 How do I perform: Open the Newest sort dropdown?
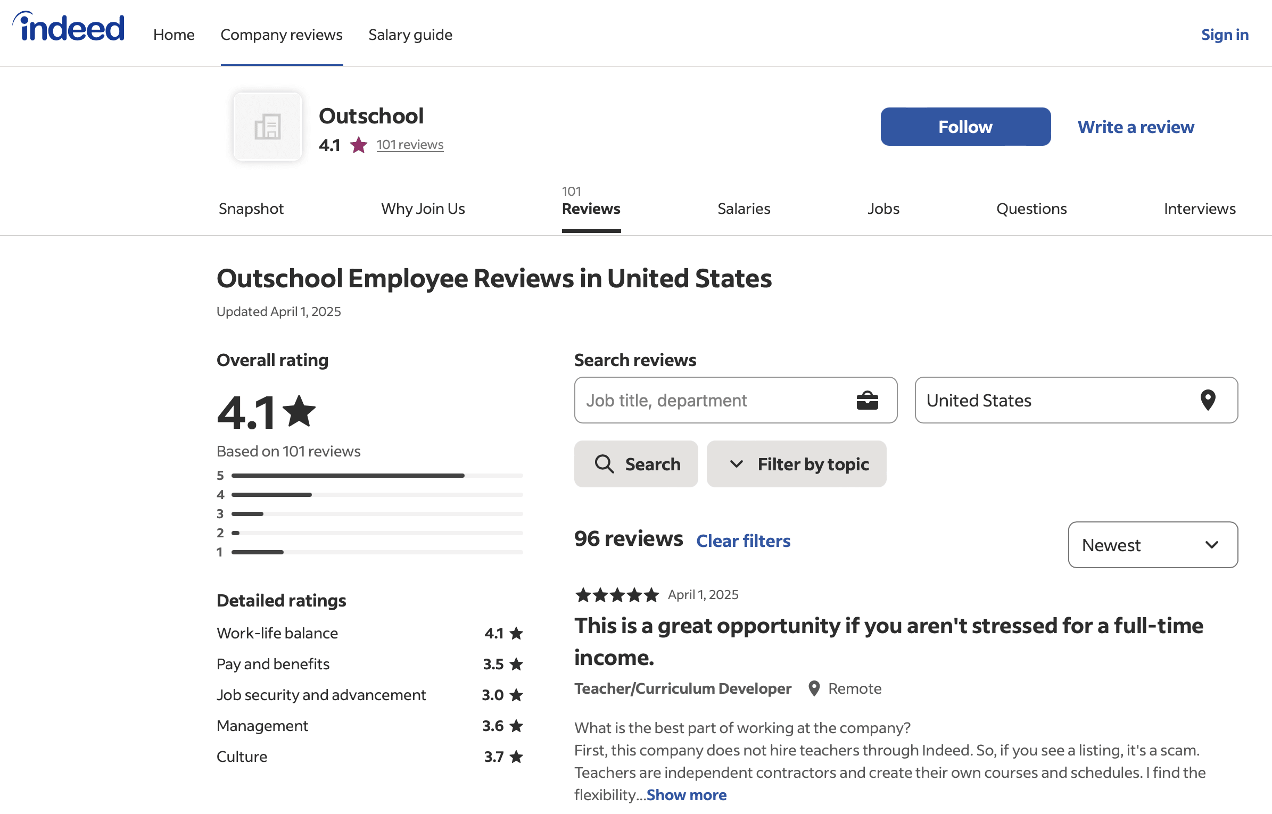click(x=1152, y=545)
